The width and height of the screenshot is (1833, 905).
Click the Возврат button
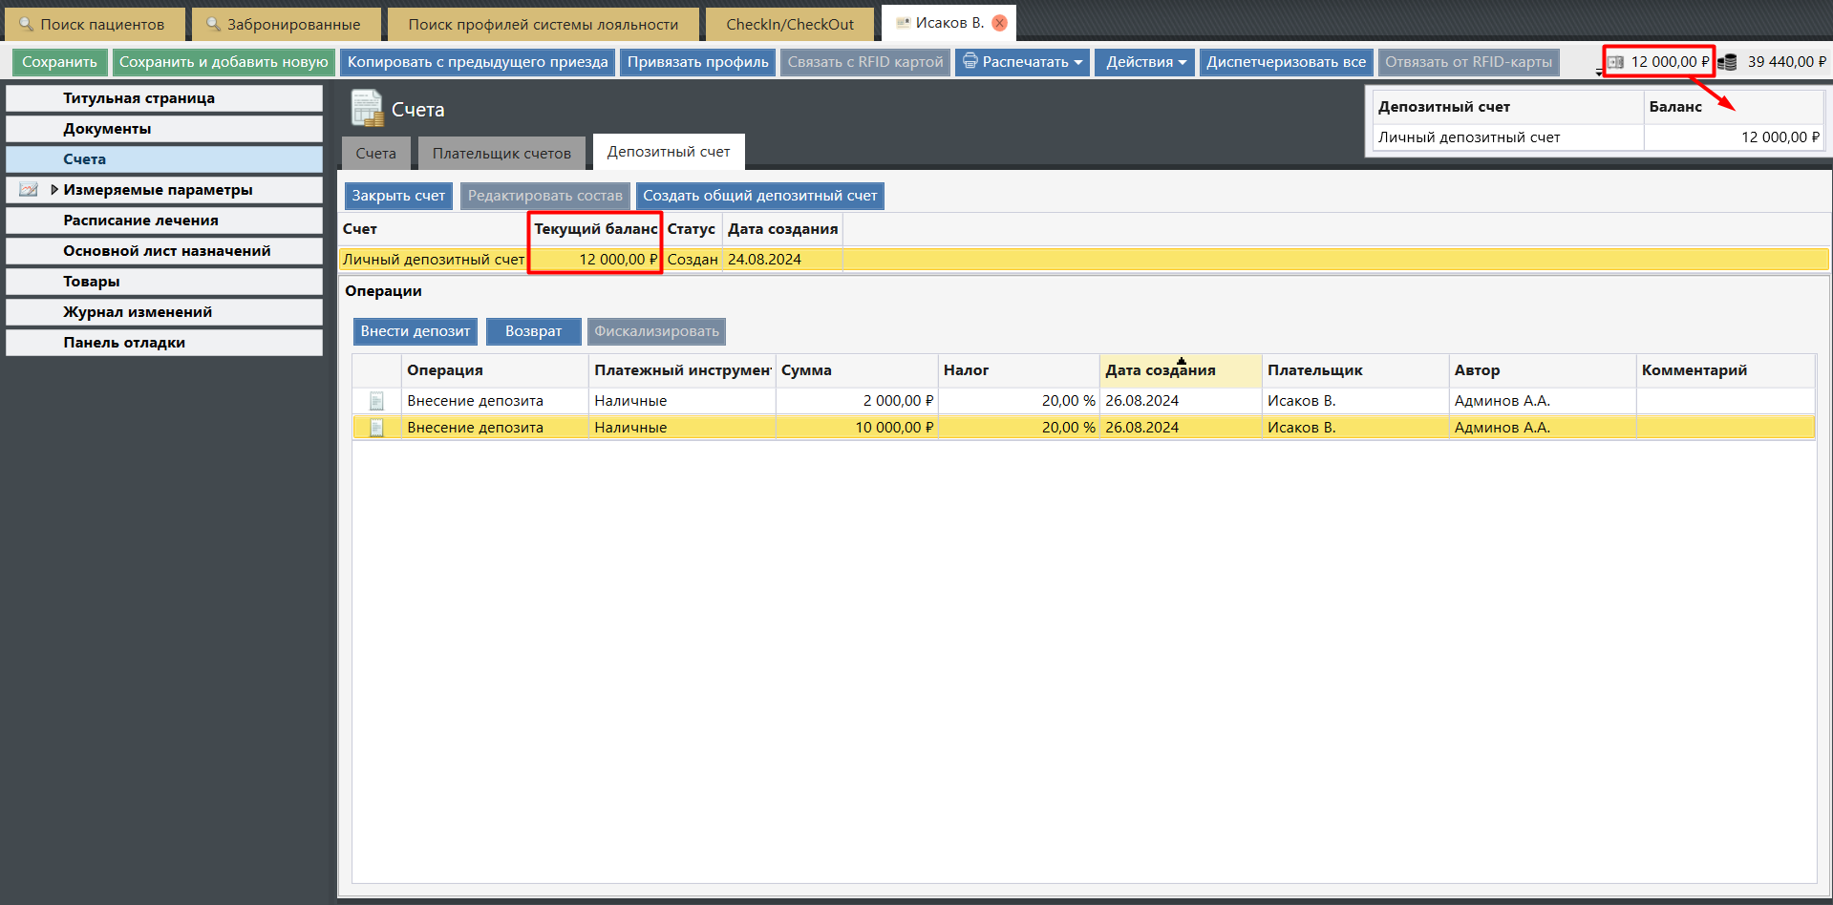[533, 331]
